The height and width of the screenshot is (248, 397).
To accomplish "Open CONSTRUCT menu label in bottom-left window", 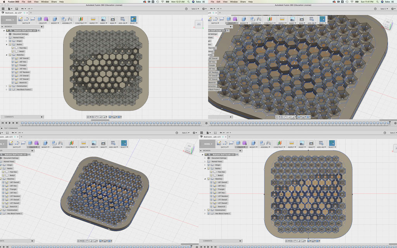I will pos(71,147).
